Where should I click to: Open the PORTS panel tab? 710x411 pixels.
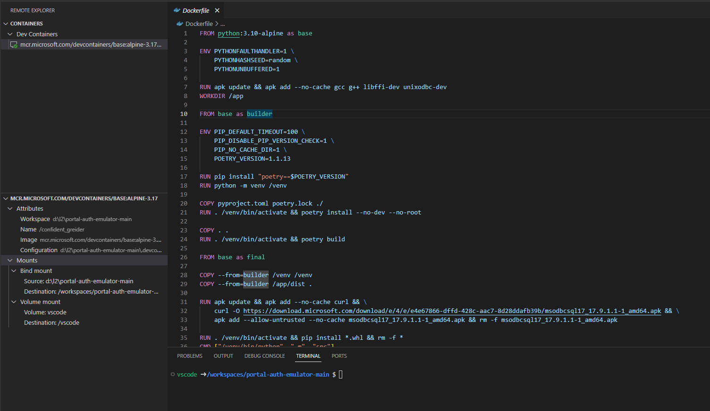[339, 356]
